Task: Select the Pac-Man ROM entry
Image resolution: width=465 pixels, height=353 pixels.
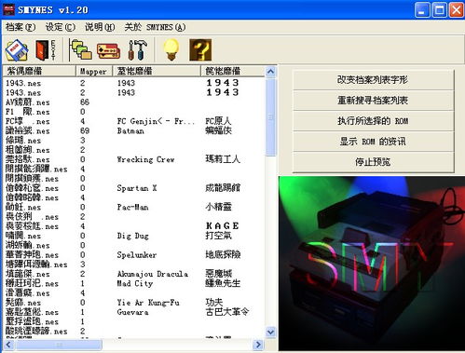Action: pyautogui.click(x=133, y=207)
